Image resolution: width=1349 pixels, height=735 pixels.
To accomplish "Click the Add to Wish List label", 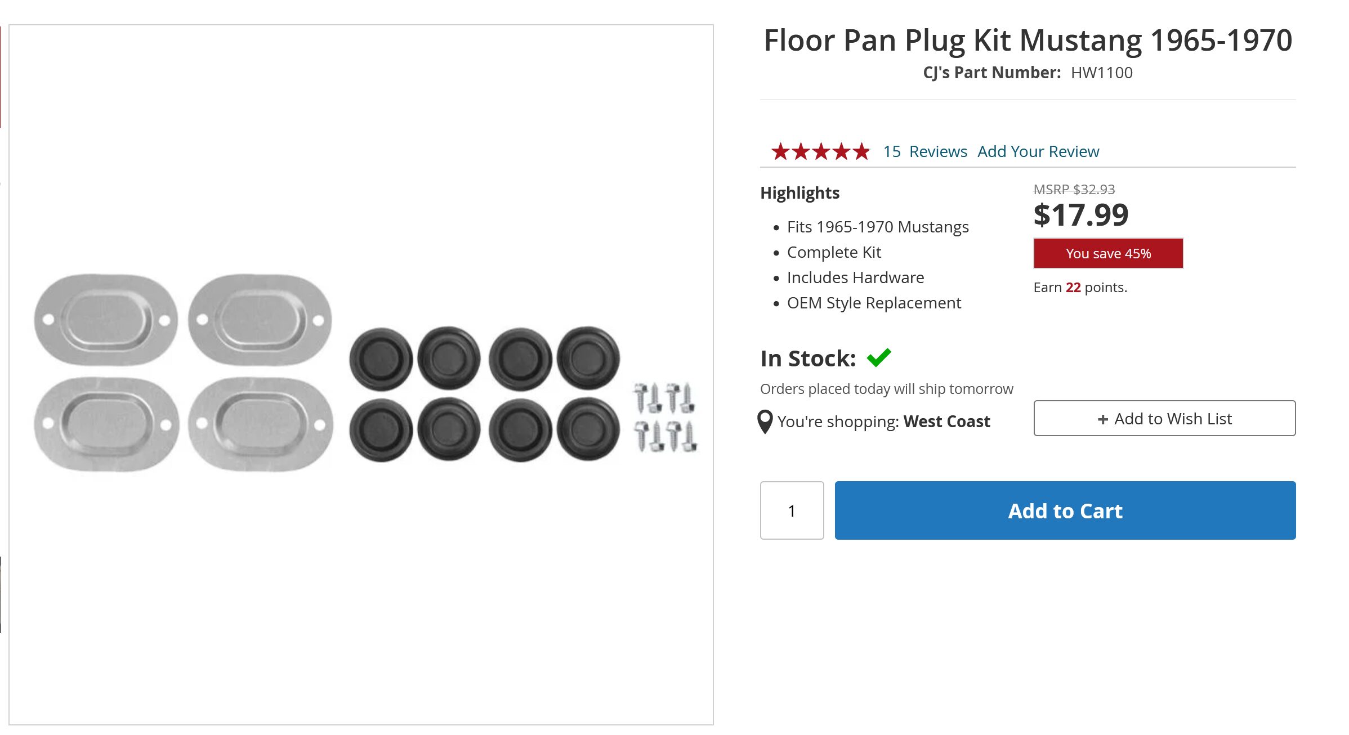I will (x=1173, y=419).
